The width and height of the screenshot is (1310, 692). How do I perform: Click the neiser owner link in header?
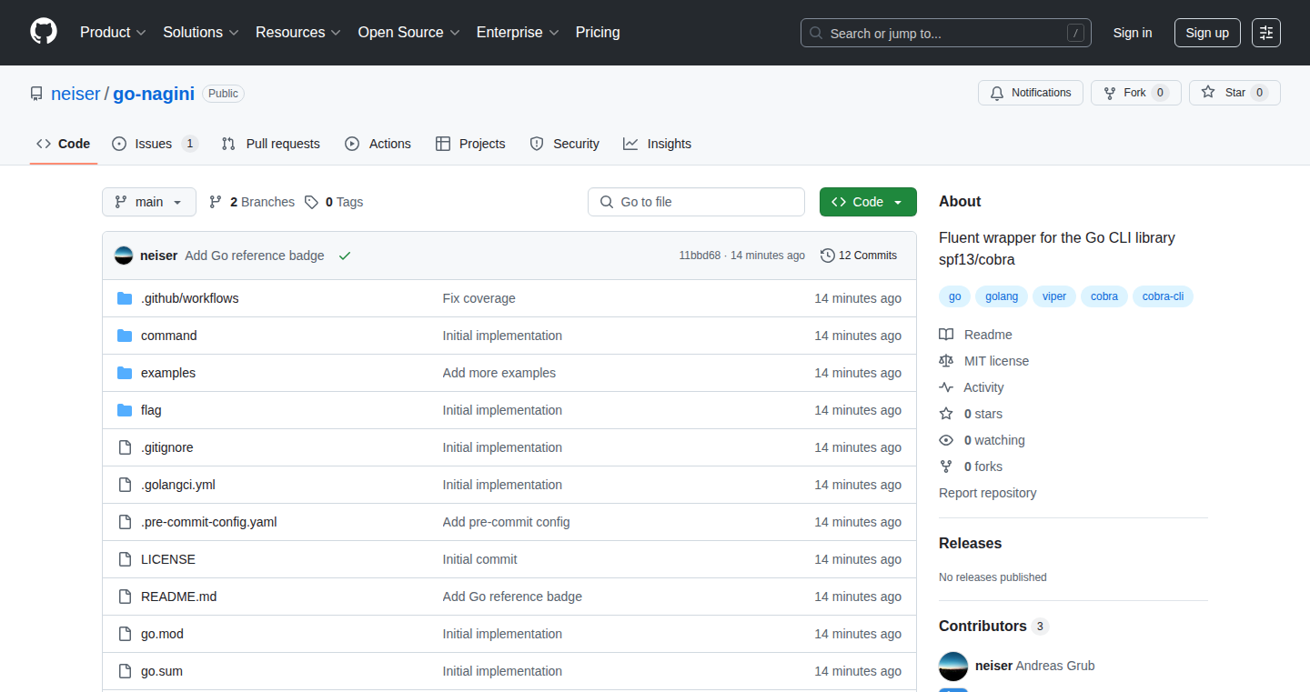tap(76, 94)
